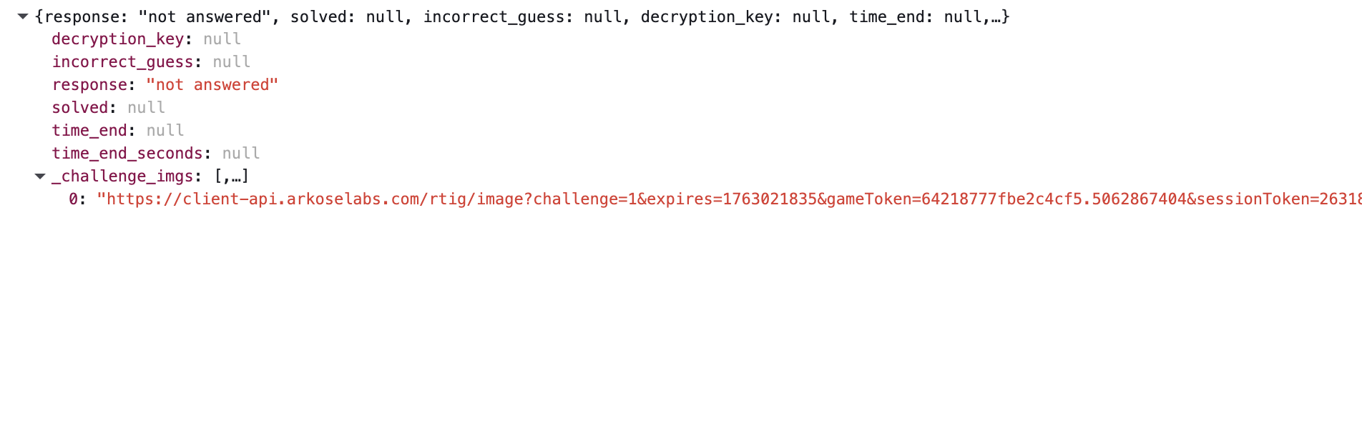The width and height of the screenshot is (1362, 443).
Task: Collapse the _challenge_imgs array arrow
Action: pos(40,176)
